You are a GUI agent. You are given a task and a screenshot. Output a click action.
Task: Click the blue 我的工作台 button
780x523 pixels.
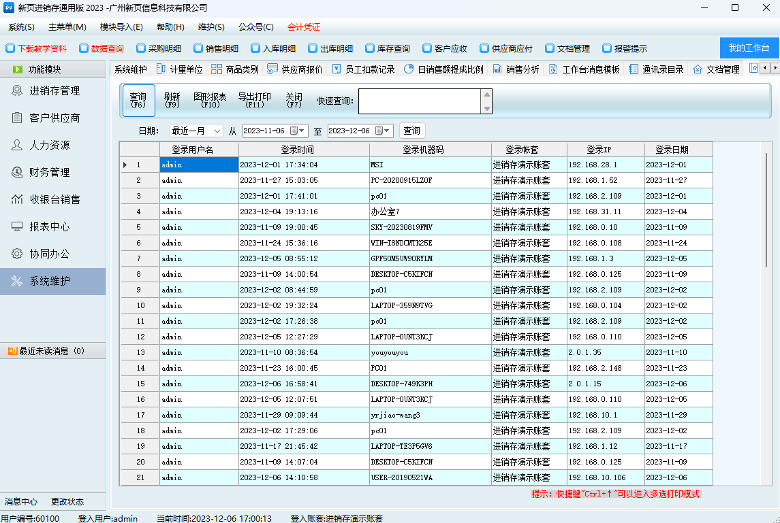[749, 48]
